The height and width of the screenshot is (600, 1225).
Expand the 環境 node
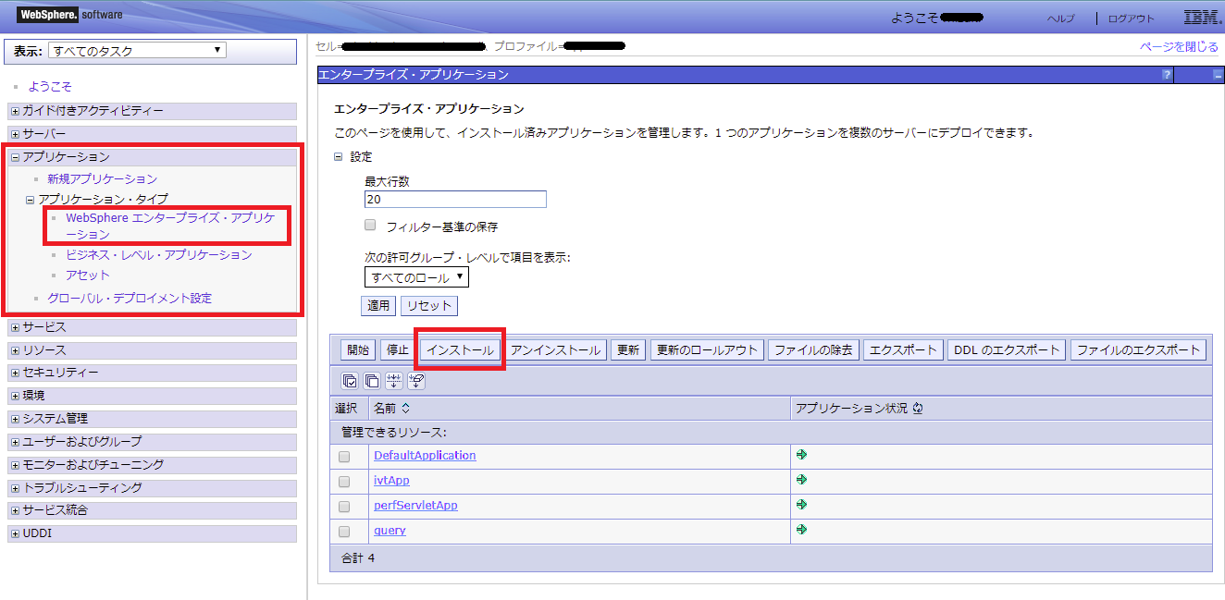point(15,396)
